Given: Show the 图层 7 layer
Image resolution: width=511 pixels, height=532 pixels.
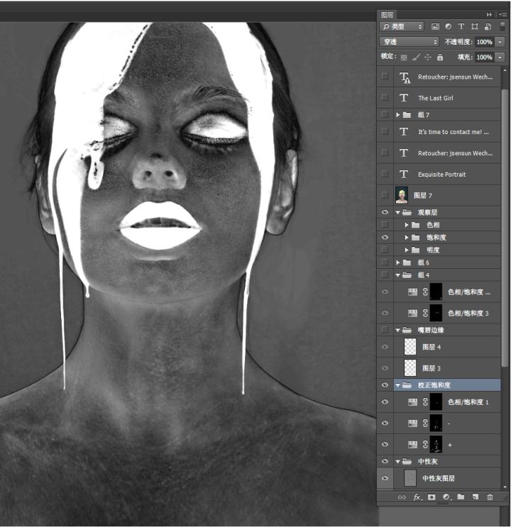Looking at the screenshot, I should point(385,195).
